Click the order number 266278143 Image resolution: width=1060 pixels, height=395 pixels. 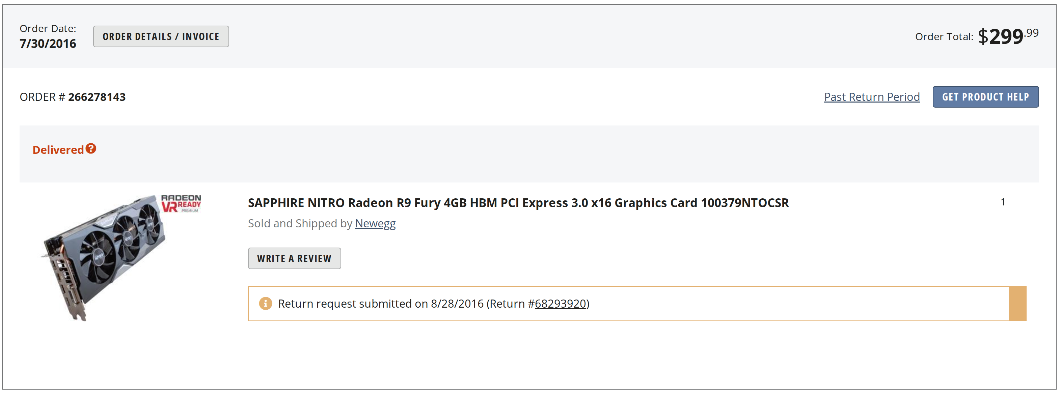97,97
